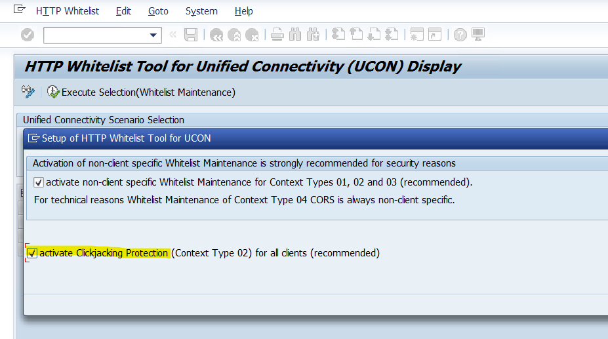
Task: Click the Create New Session icon
Action: click(x=416, y=35)
